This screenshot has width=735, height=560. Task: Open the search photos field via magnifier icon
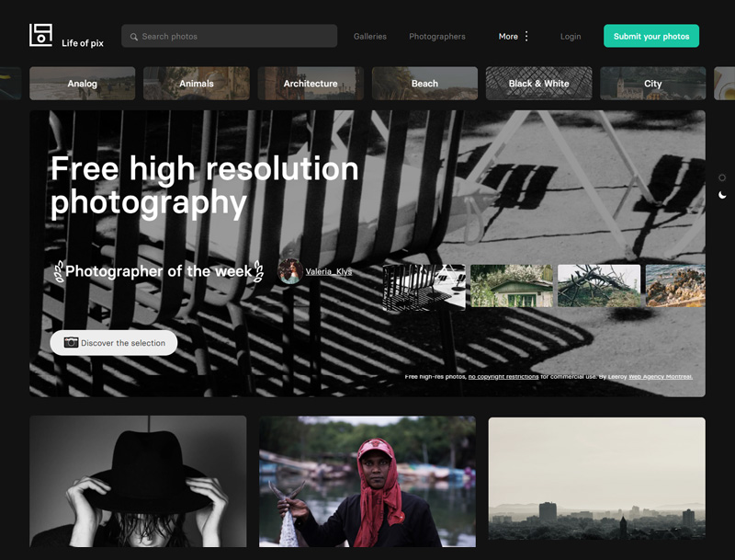(x=135, y=36)
